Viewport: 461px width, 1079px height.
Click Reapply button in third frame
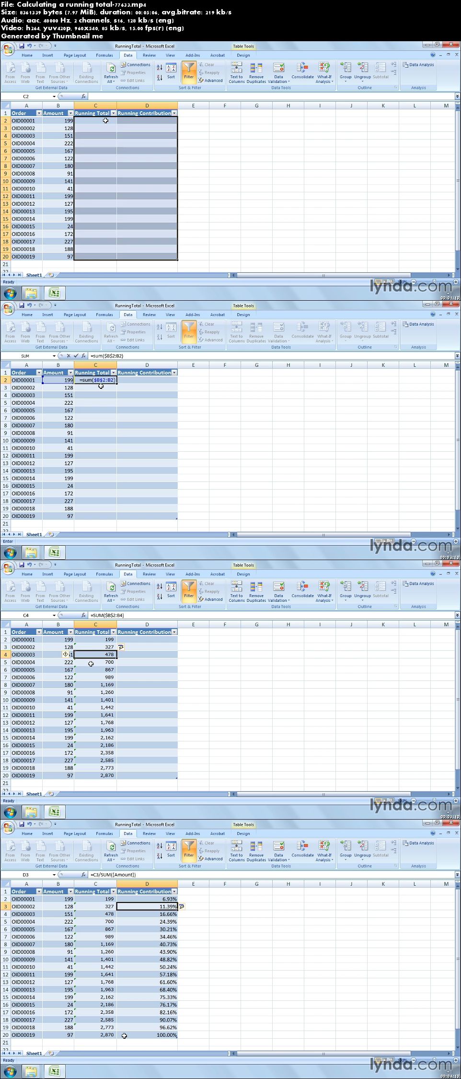pyautogui.click(x=209, y=591)
